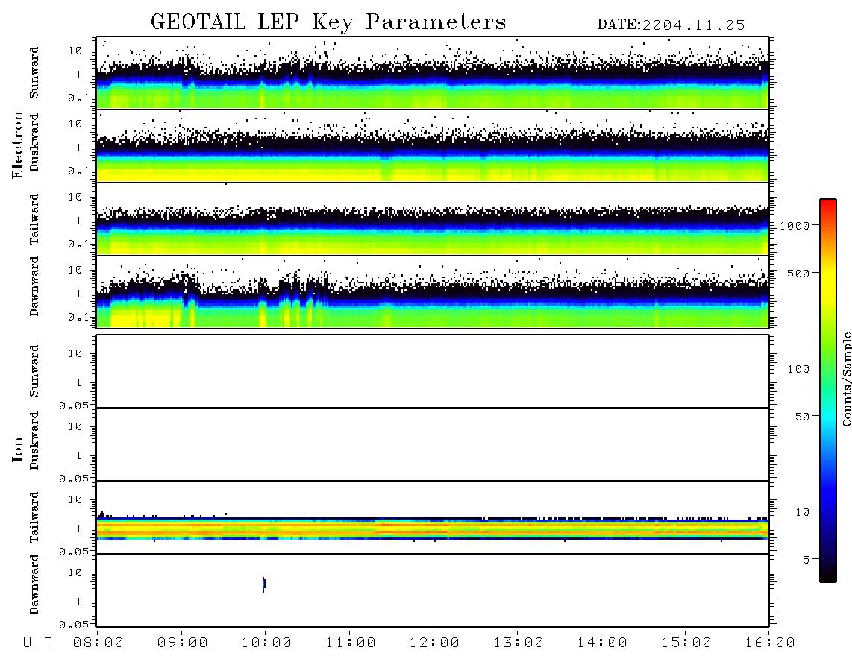Click the "GEOTAIL LEP Key Parameters" title

pos(328,22)
